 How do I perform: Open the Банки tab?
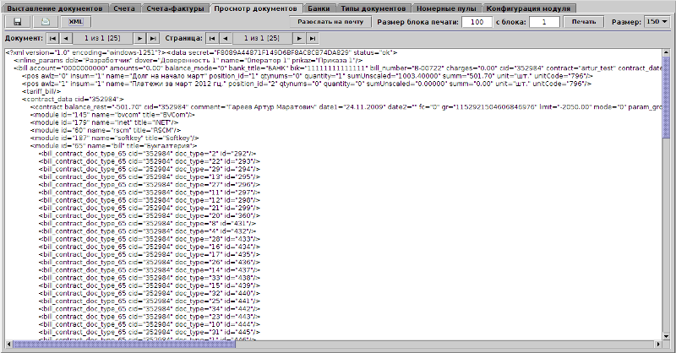coord(319,8)
